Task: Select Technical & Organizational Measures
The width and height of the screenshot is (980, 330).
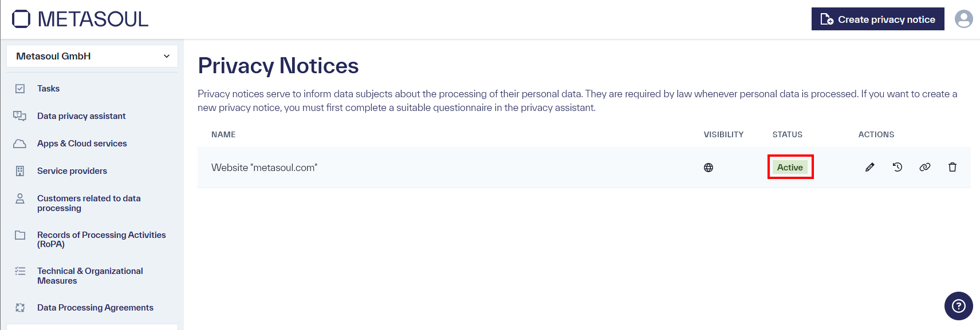Action: tap(90, 276)
